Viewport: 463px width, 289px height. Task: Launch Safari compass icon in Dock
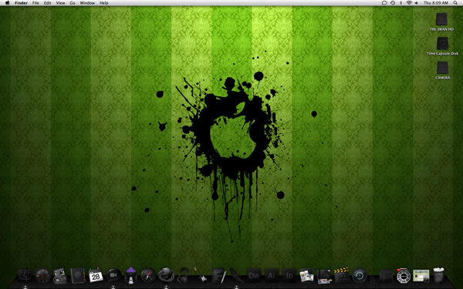(148, 275)
